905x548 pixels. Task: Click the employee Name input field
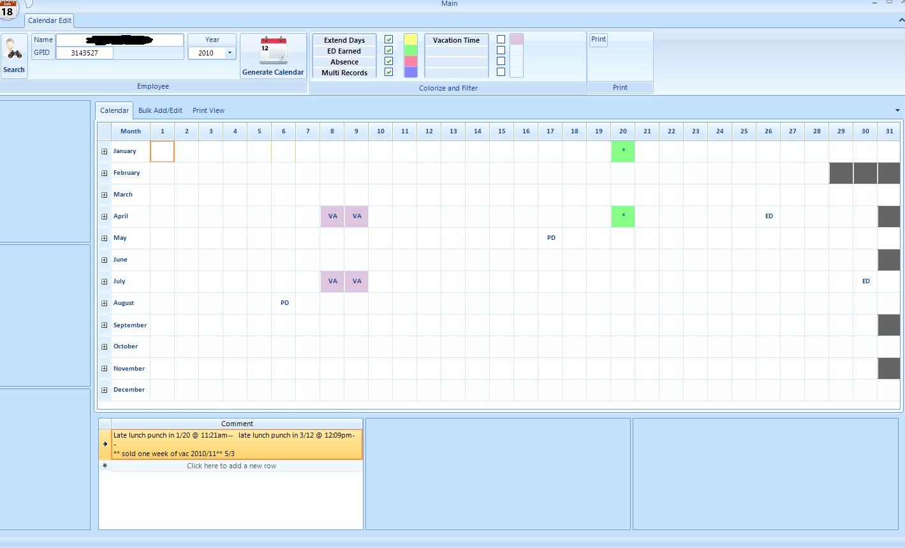pos(120,40)
